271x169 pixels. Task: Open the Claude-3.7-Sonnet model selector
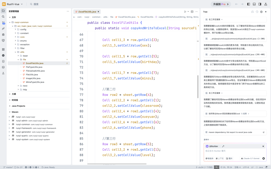click(250, 158)
